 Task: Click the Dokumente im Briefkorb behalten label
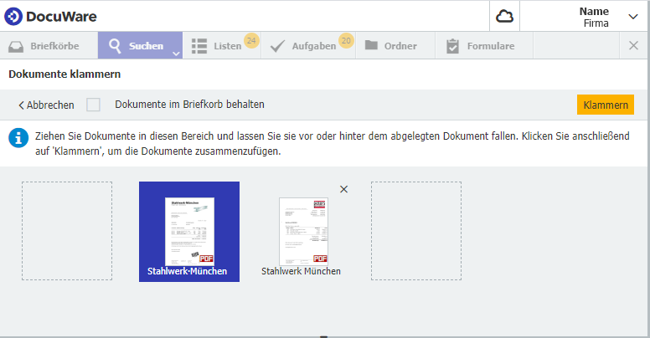(x=189, y=105)
